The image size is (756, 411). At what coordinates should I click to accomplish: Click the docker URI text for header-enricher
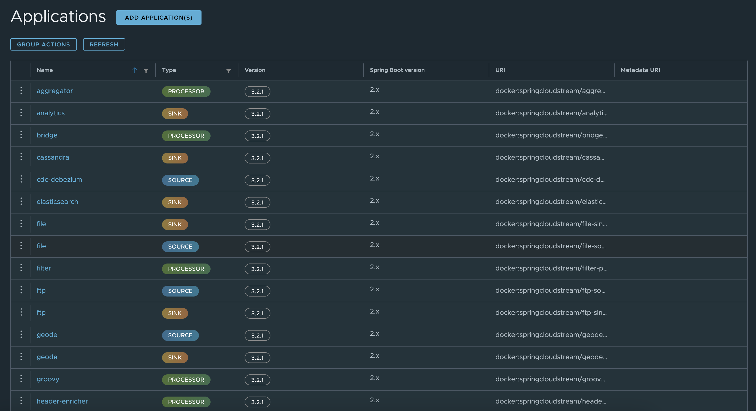(x=551, y=401)
